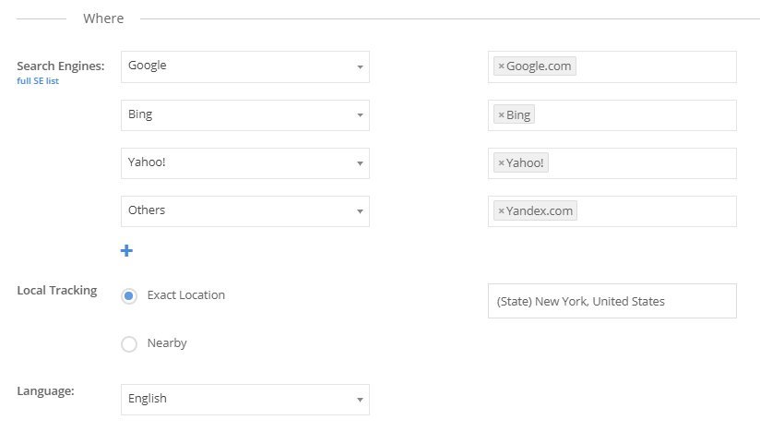Viewport: 760px width, 432px height.
Task: Remove the Yandex.com tag
Action: (501, 211)
